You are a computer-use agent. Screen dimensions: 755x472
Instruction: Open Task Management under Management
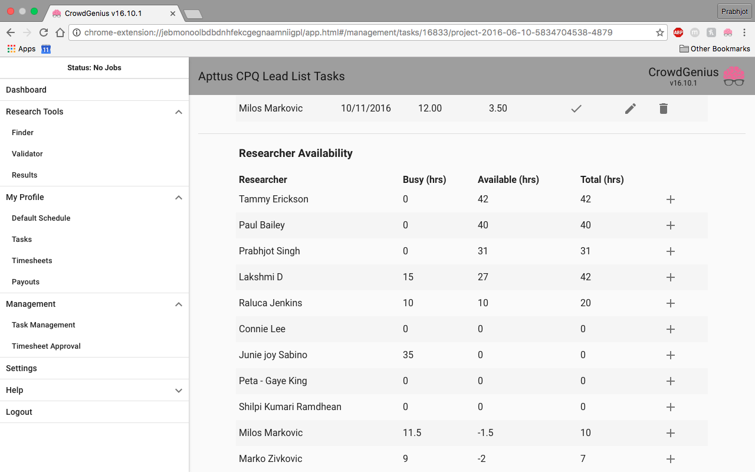pos(94,325)
